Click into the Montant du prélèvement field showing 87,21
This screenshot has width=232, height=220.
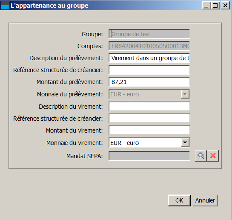tap(149, 82)
